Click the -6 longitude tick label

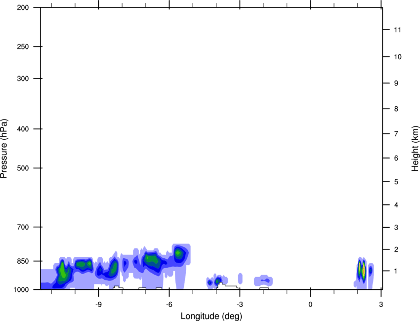pyautogui.click(x=169, y=303)
